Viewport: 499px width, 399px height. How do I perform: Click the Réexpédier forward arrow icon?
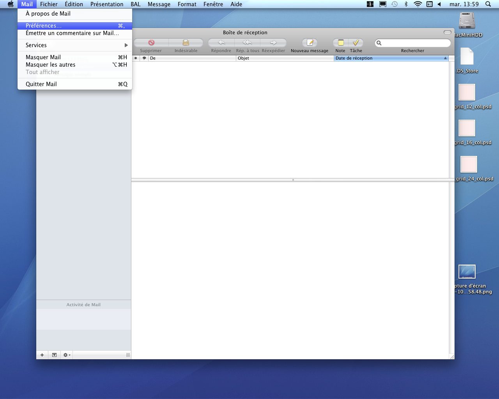pos(273,42)
